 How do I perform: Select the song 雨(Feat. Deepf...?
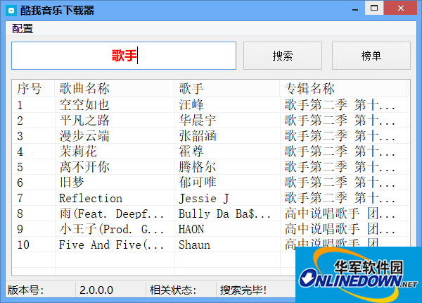click(x=111, y=214)
